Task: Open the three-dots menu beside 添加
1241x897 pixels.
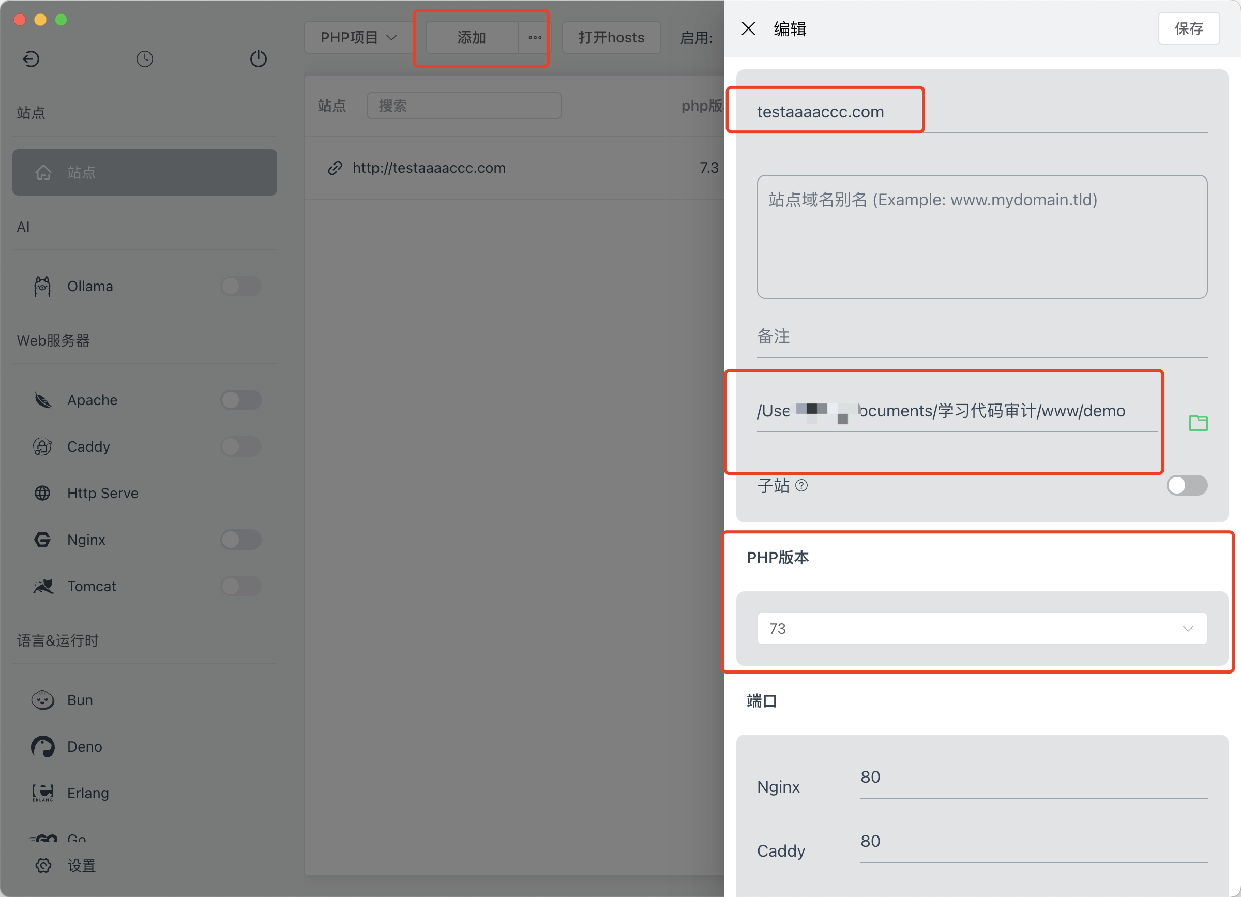Action: [x=535, y=38]
